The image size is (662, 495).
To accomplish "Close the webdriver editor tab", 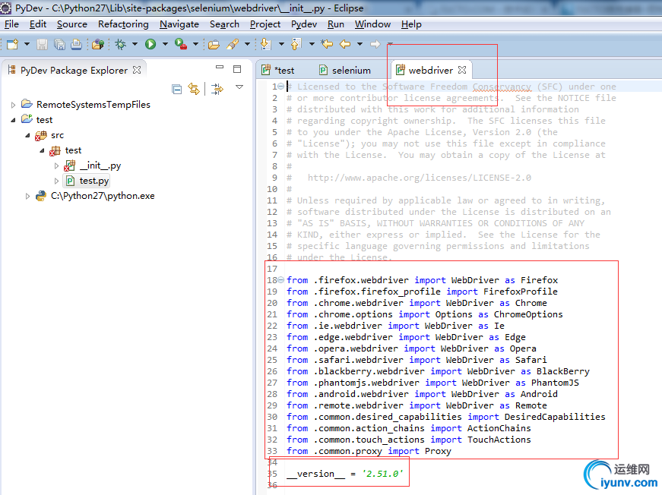I will pos(461,70).
